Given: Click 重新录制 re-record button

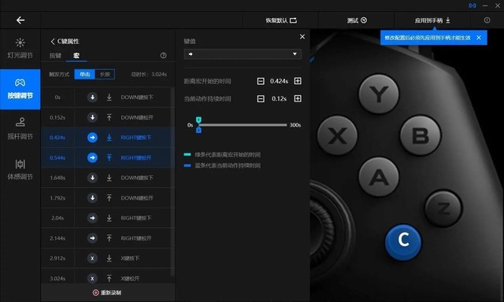Looking at the screenshot, I should pos(107,293).
